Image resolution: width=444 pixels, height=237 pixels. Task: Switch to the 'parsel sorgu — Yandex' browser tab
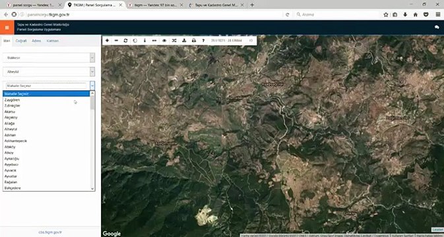(x=33, y=5)
